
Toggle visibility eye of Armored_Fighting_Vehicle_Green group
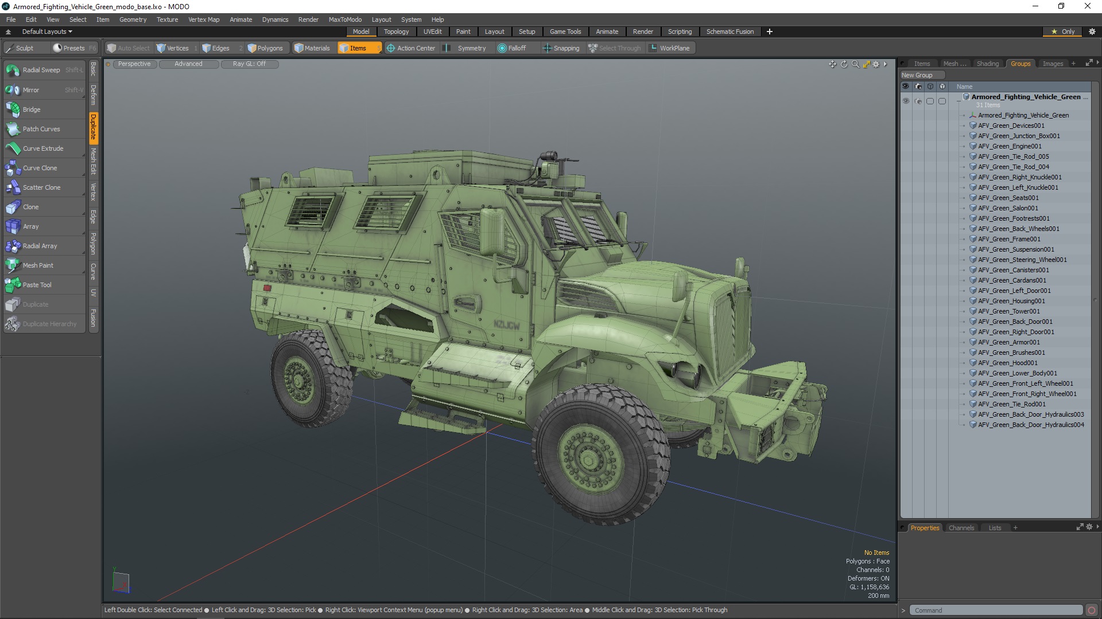tap(906, 101)
